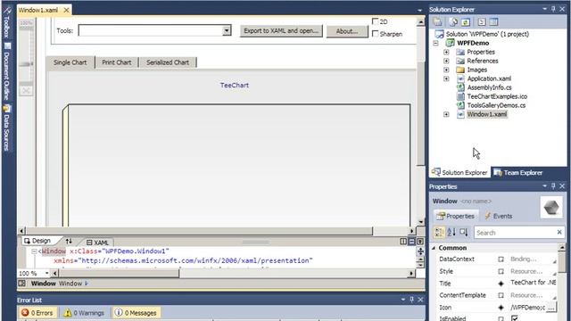The image size is (571, 321).
Task: Select the Serialized Chart tab
Action: pyautogui.click(x=168, y=62)
